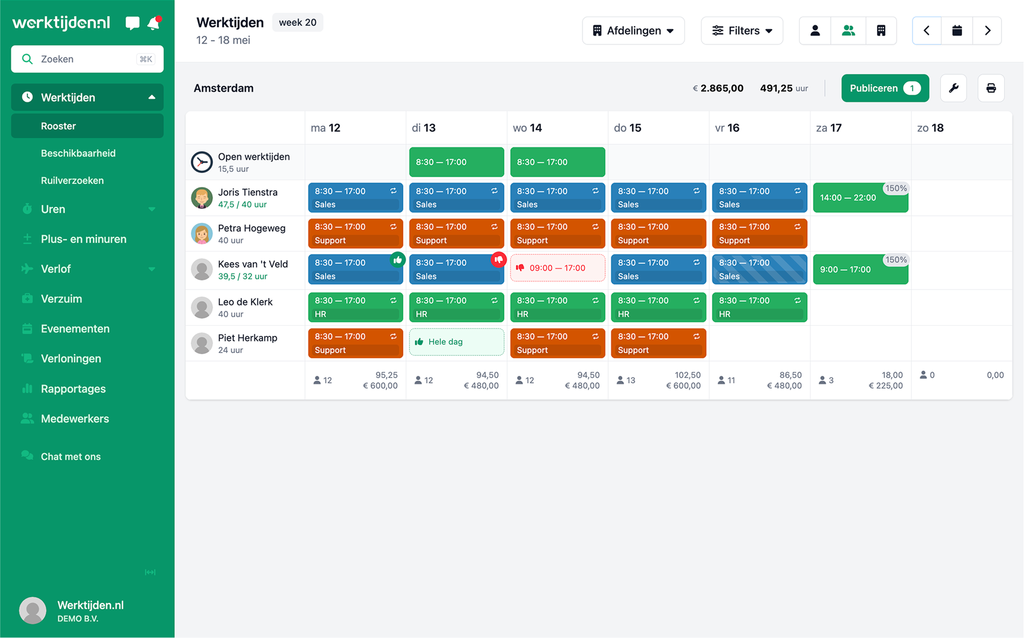The width and height of the screenshot is (1024, 638).
Task: Open the chat messages icon
Action: click(x=132, y=23)
